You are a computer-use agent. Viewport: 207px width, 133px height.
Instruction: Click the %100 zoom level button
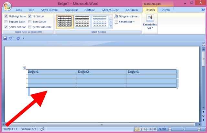[162, 129]
